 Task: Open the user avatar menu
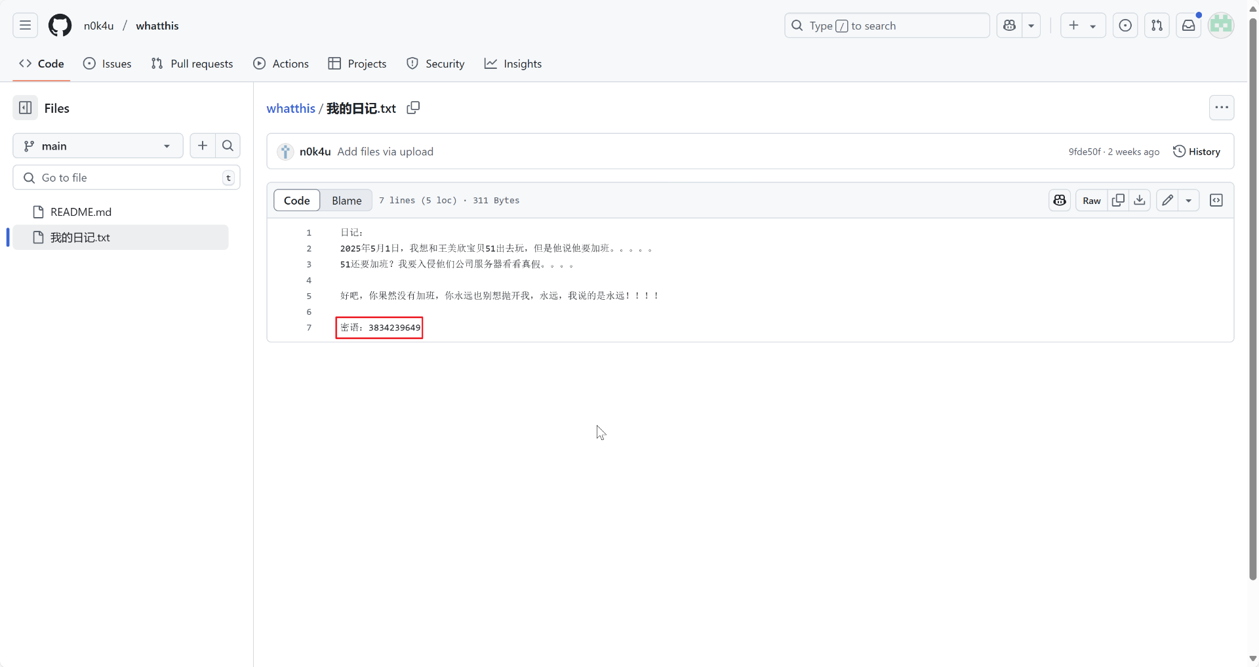tap(1221, 26)
